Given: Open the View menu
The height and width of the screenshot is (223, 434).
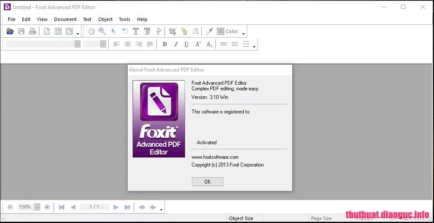Looking at the screenshot, I should pos(42,19).
